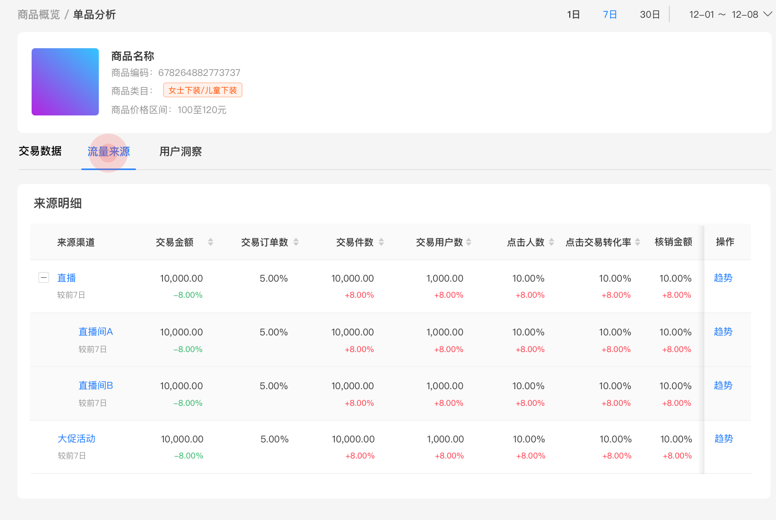Click 趋势 on the 大促活动 row
776x520 pixels.
pyautogui.click(x=723, y=438)
